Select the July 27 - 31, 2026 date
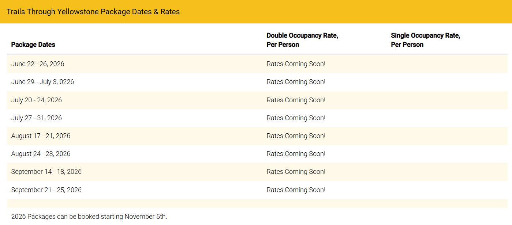Image resolution: width=512 pixels, height=225 pixels. pyautogui.click(x=37, y=118)
